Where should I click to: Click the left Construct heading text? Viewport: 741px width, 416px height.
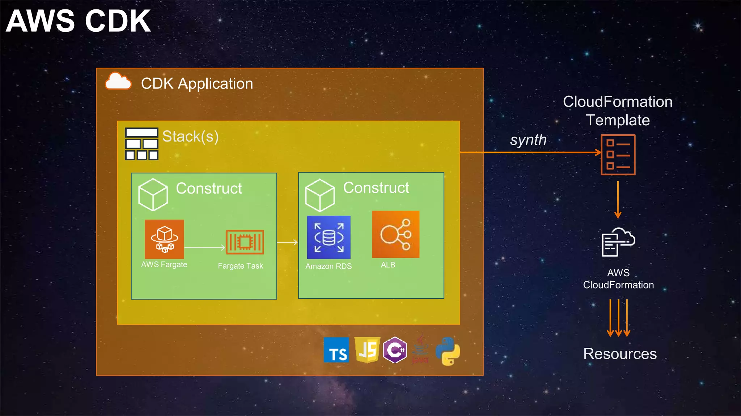pos(209,188)
